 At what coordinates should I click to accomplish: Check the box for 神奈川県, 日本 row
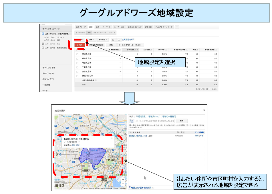pos(78,76)
